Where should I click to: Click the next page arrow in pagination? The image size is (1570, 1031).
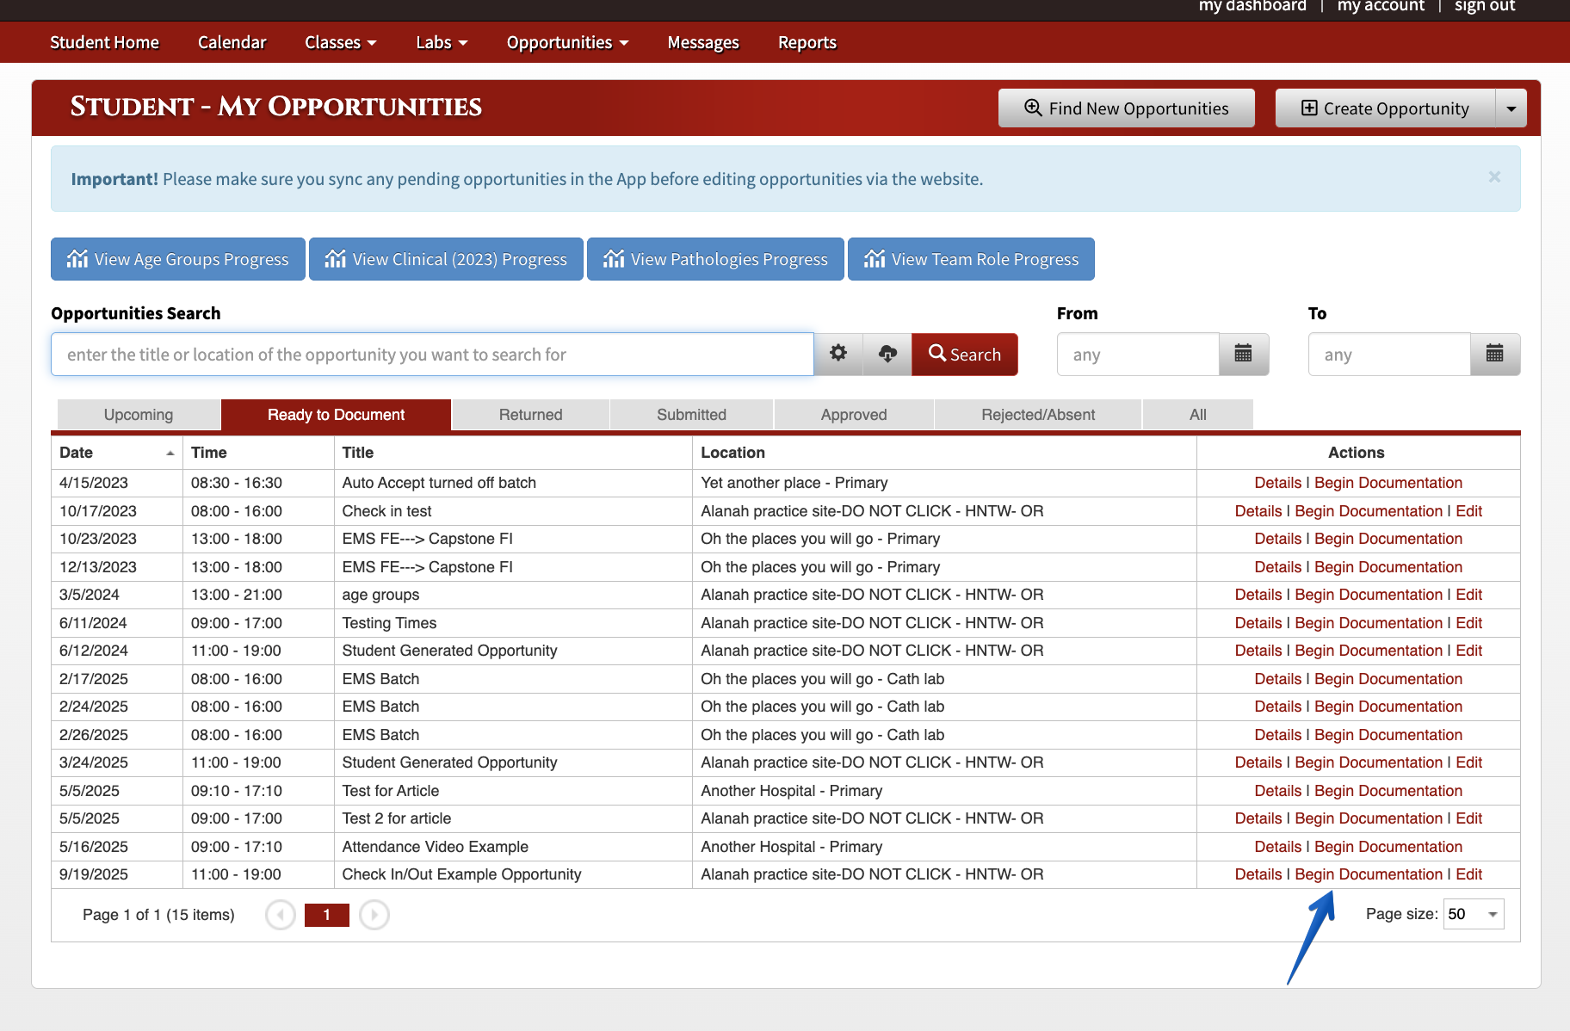click(x=374, y=915)
